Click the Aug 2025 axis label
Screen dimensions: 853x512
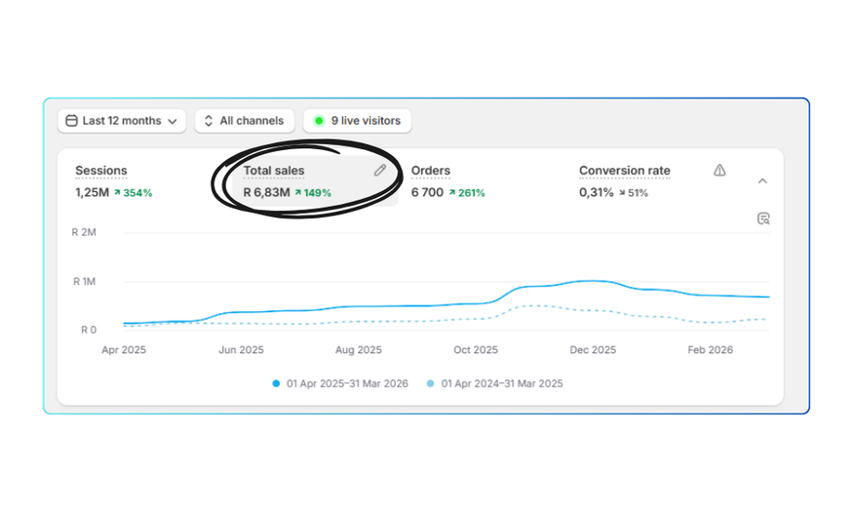pyautogui.click(x=359, y=350)
